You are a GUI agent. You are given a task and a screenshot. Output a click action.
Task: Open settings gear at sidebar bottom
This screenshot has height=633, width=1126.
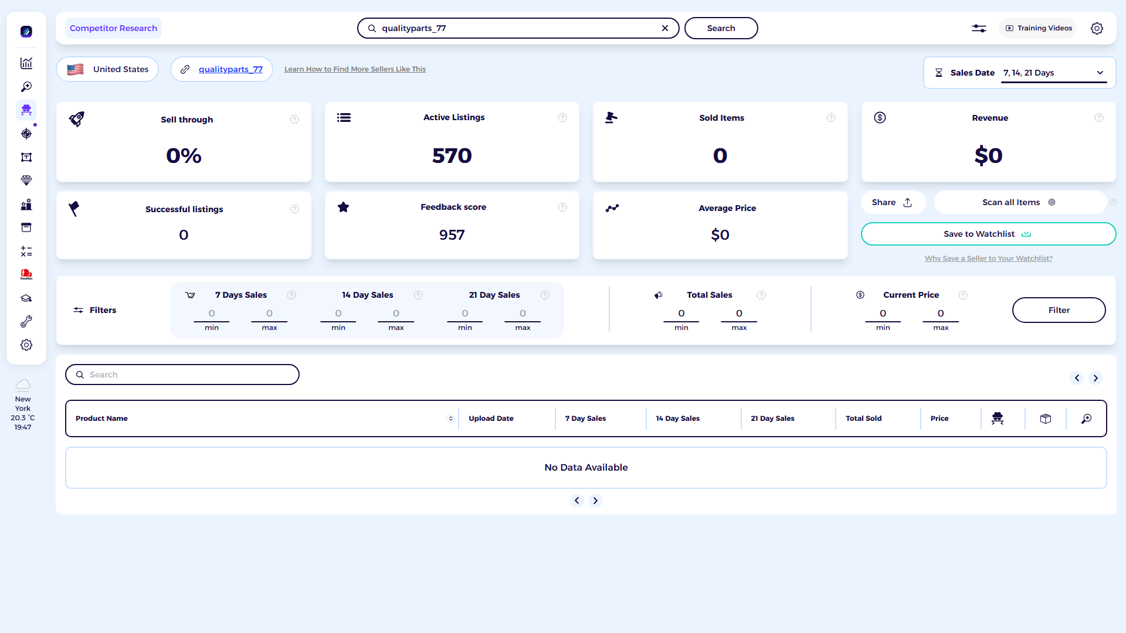pos(26,345)
